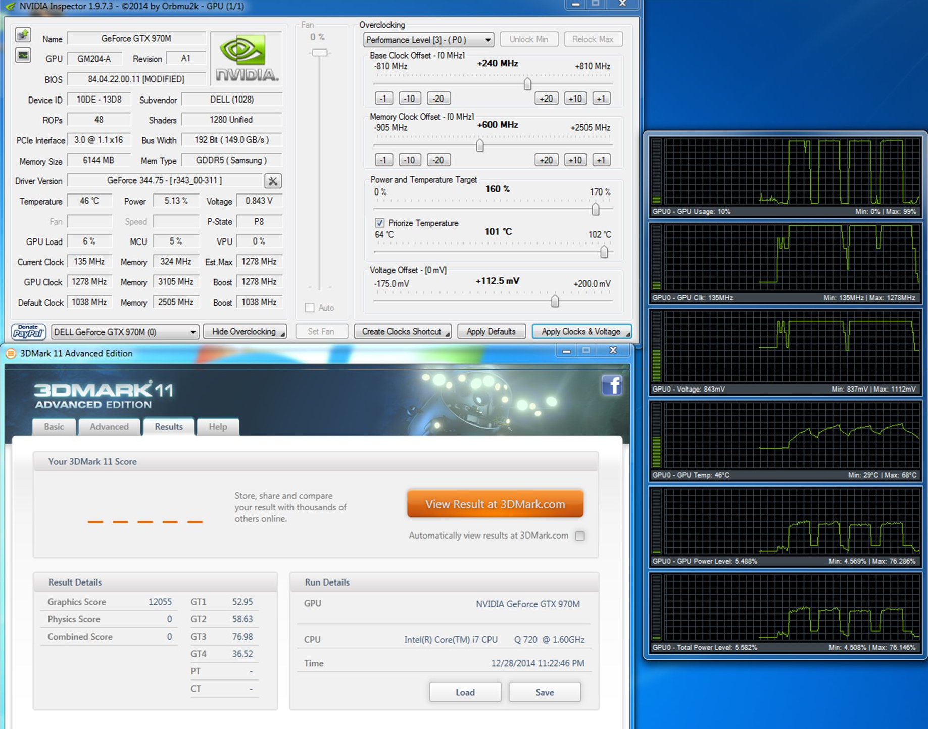Image resolution: width=928 pixels, height=729 pixels.
Task: Click Memory Clock Offset slider handle
Action: 480,145
